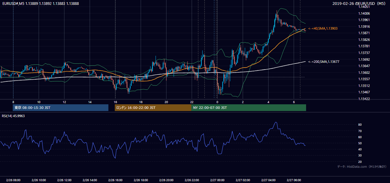Click the 2/26 18:00 date label
Screen dimensions: 390x183
coord(141,180)
